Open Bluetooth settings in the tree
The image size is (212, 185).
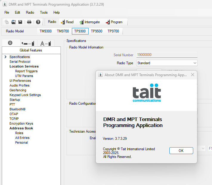pos(17,109)
